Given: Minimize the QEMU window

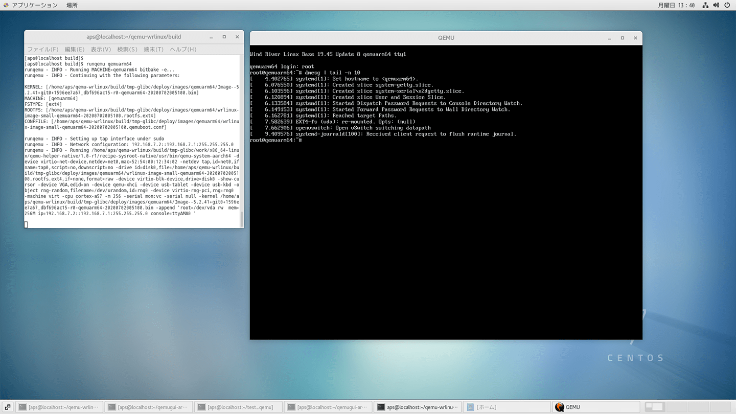Looking at the screenshot, I should 609,38.
